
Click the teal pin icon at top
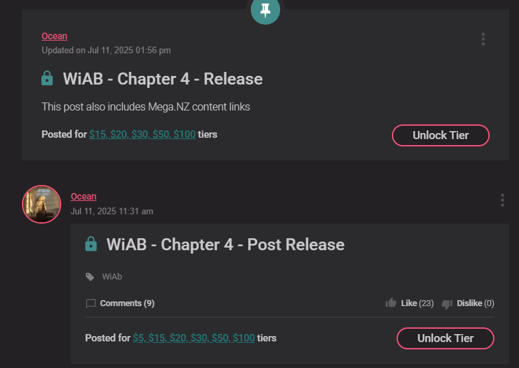(x=265, y=10)
